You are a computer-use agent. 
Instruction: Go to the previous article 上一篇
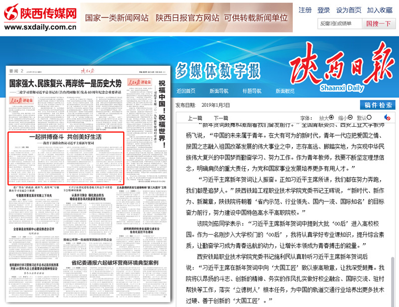point(195,118)
